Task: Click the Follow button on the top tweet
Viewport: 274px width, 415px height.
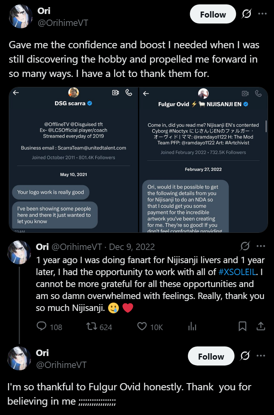Action: point(213,14)
